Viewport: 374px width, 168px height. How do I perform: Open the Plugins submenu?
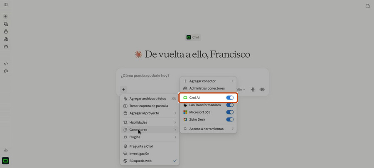(150, 137)
